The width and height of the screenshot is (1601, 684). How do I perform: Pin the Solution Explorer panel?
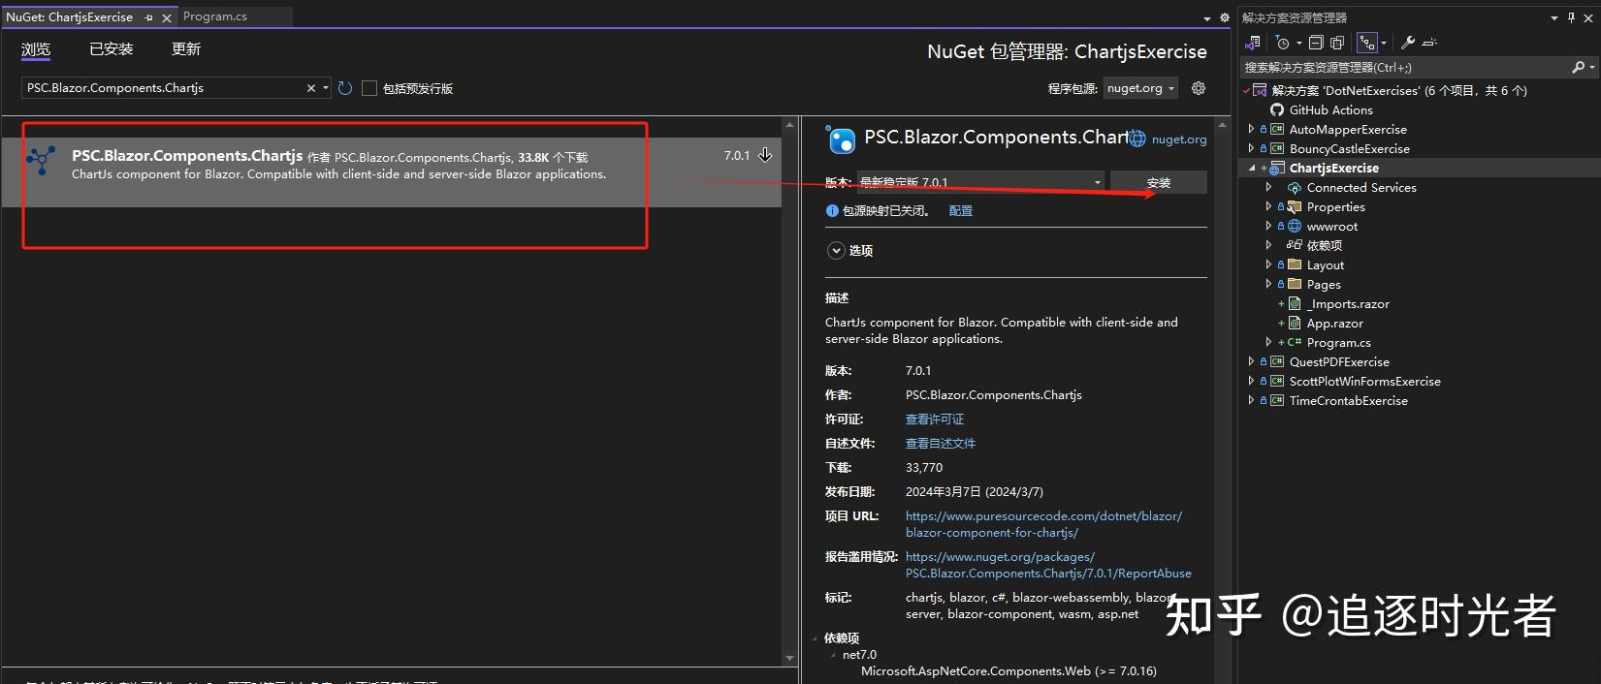click(1572, 17)
